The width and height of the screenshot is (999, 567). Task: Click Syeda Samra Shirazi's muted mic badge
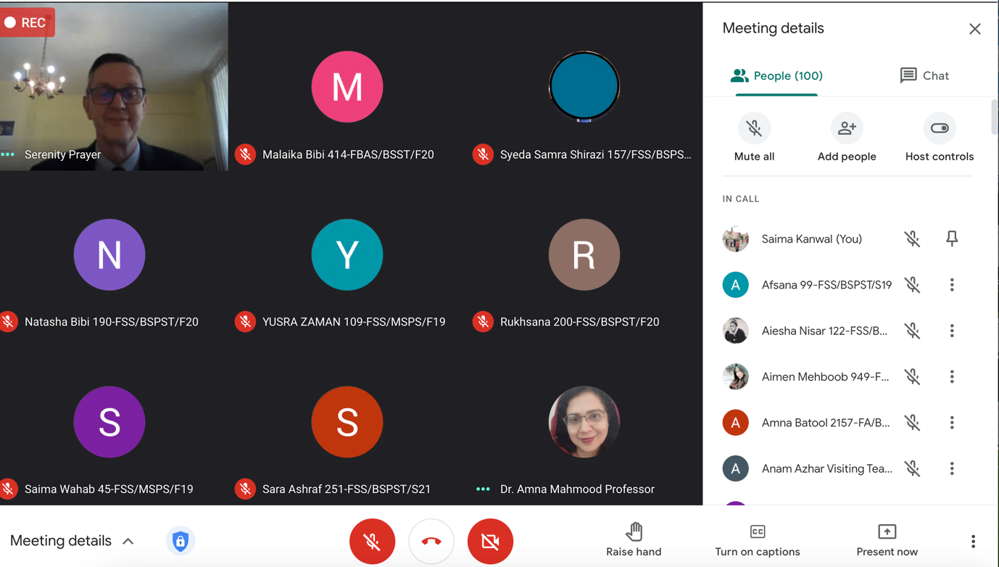pos(483,154)
